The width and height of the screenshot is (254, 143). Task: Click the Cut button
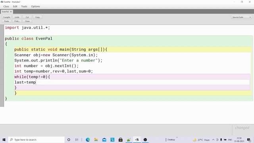[x=27, y=17]
